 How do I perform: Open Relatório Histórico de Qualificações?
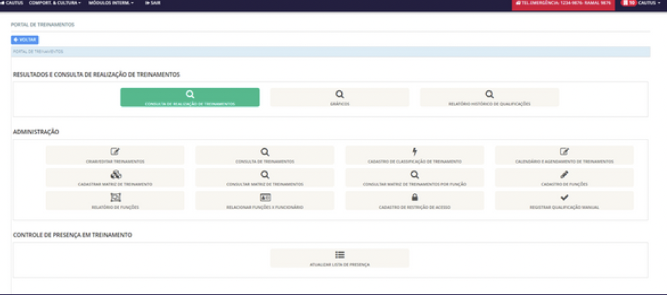pos(489,97)
